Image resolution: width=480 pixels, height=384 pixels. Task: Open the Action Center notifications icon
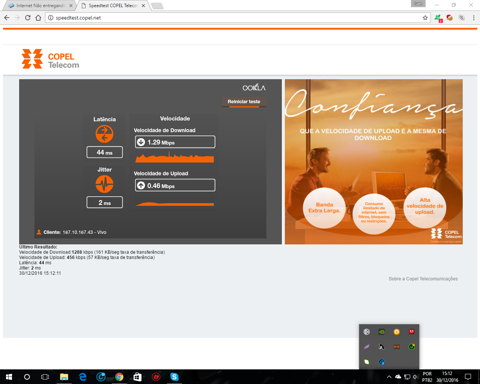[x=468, y=377]
